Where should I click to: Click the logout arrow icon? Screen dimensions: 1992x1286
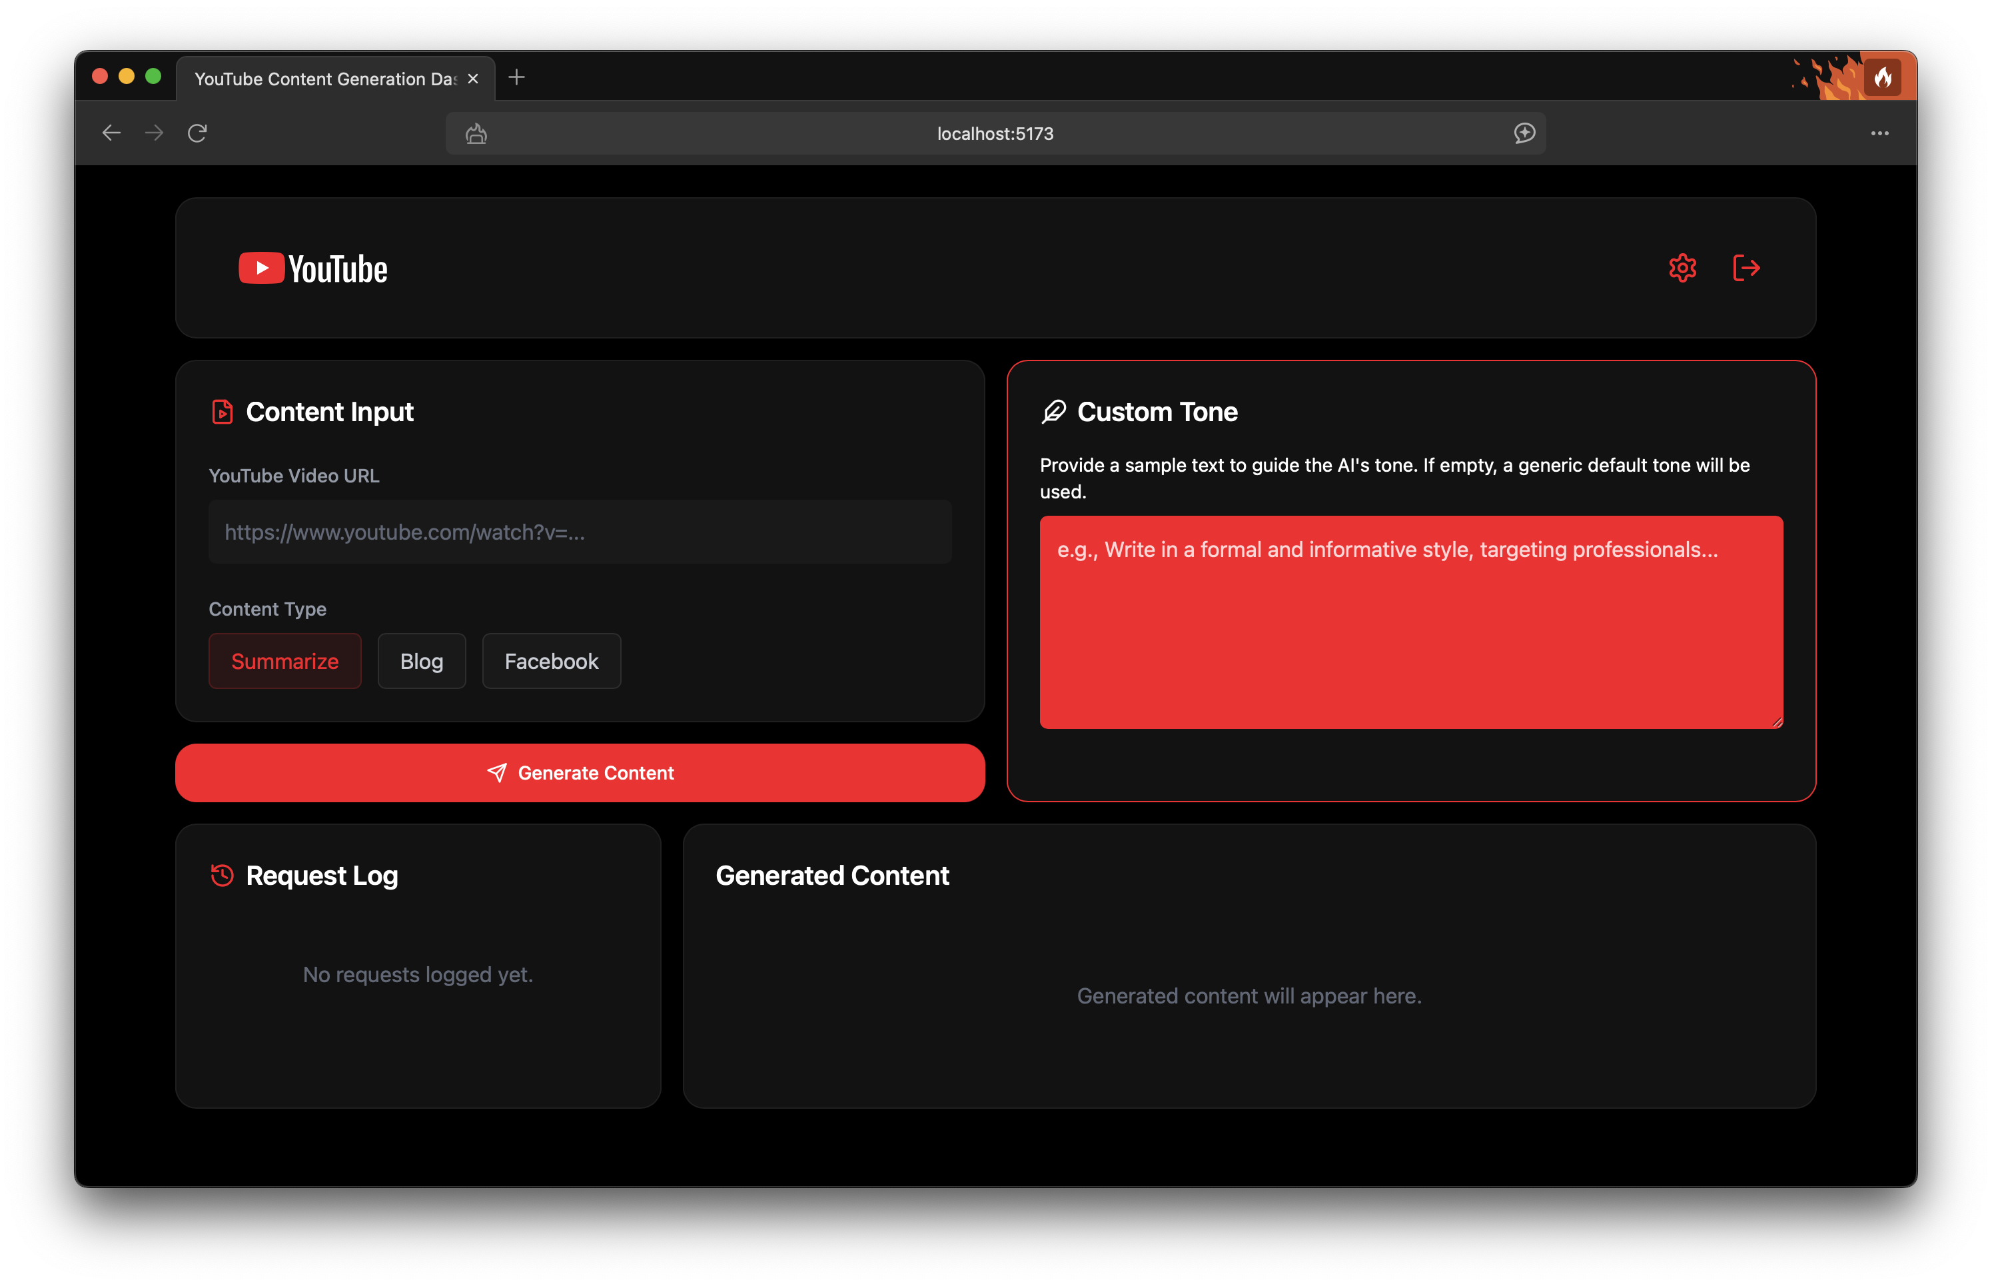tap(1745, 268)
